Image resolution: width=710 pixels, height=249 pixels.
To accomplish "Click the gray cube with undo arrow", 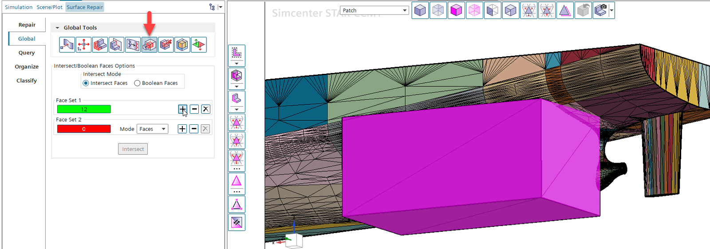I will coord(583,10).
